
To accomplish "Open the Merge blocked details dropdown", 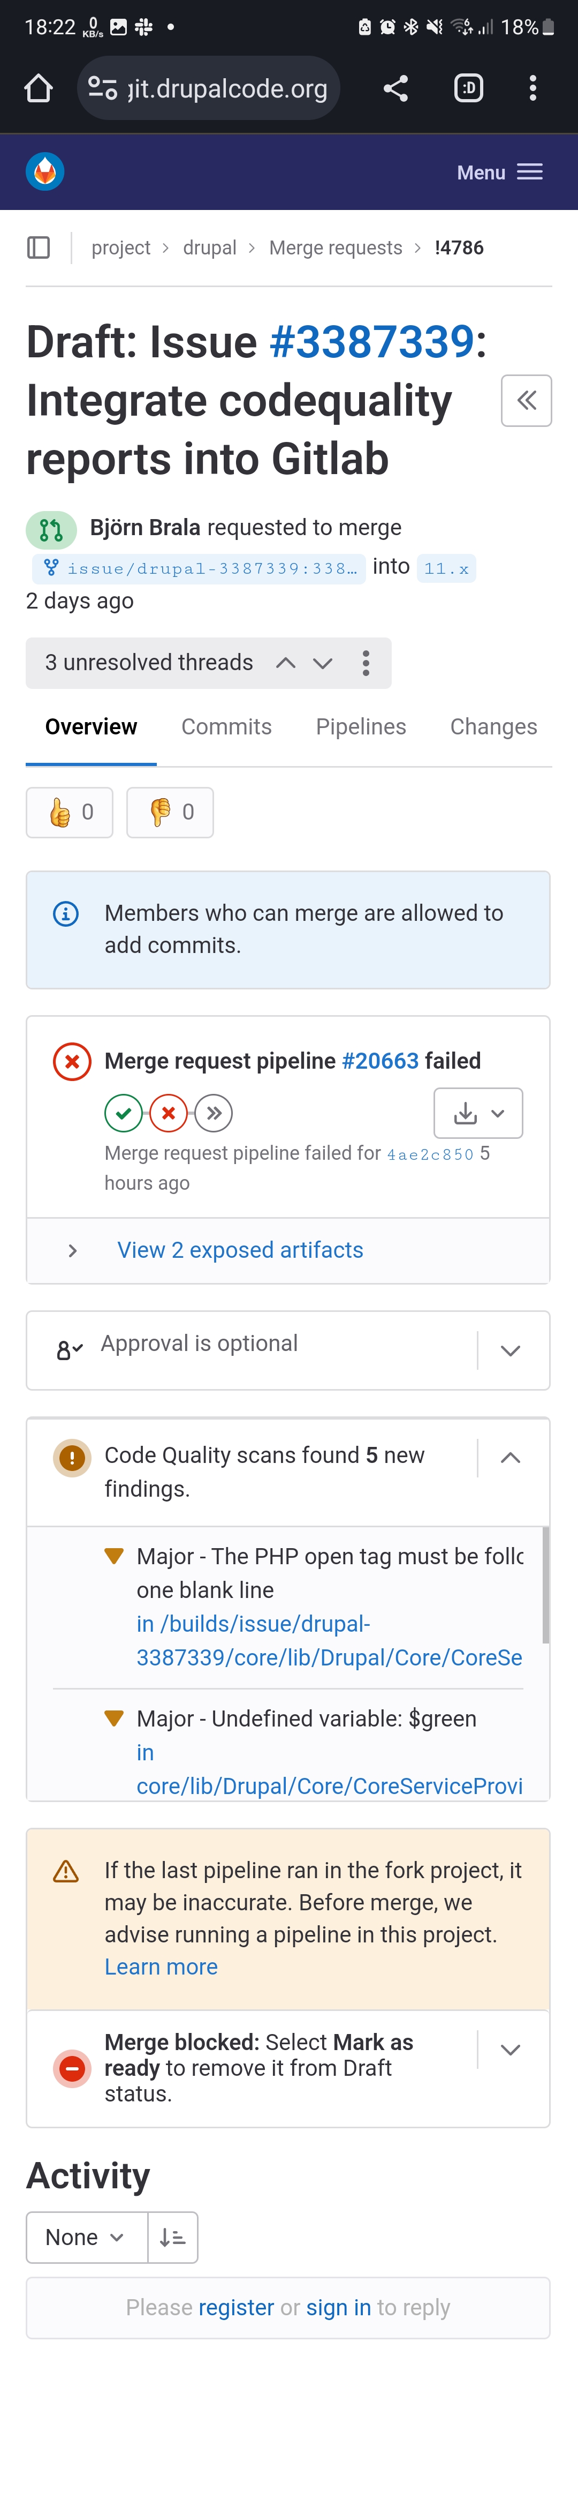I will pyautogui.click(x=510, y=2050).
